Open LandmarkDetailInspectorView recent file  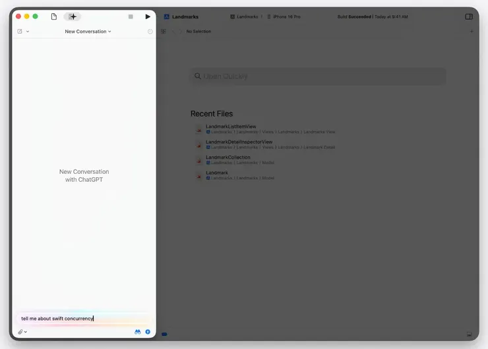click(x=239, y=142)
